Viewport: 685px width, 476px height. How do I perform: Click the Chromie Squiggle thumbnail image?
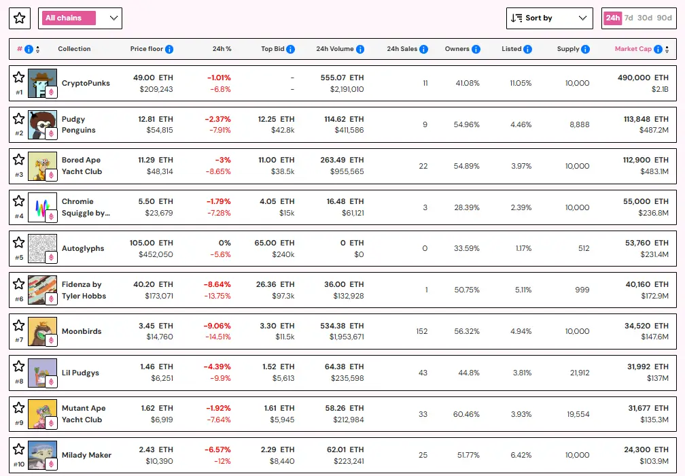(x=42, y=207)
